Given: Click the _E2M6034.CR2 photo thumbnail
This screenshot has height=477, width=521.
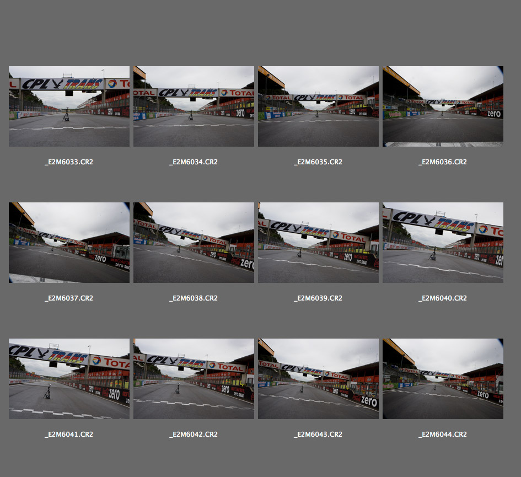Looking at the screenshot, I should click(x=194, y=106).
